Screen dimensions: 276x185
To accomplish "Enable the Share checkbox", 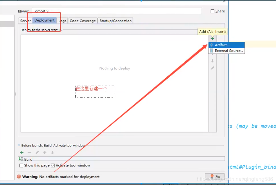I will coord(212,11).
